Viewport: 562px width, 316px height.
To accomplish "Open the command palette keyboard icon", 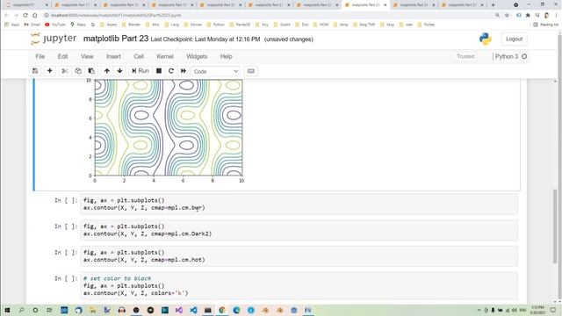I will point(251,71).
